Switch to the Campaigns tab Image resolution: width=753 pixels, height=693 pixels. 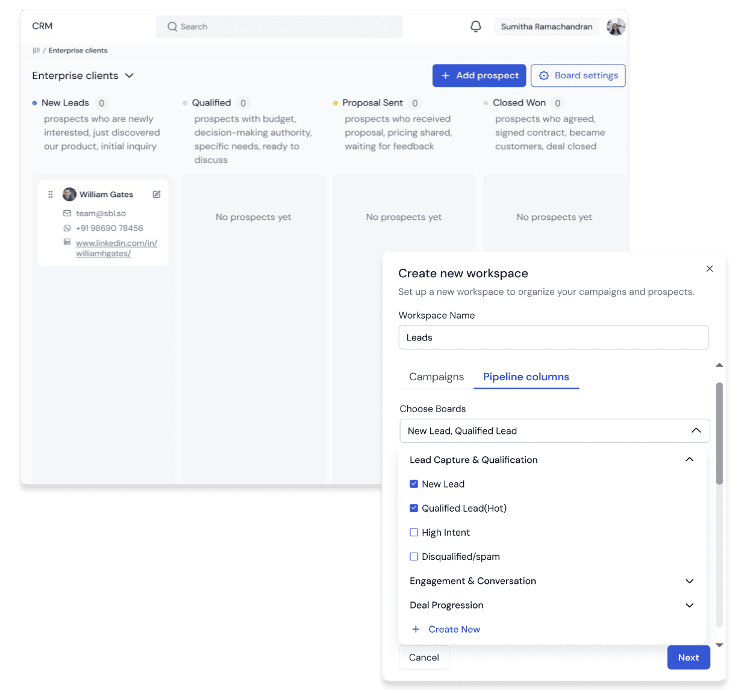(x=436, y=377)
